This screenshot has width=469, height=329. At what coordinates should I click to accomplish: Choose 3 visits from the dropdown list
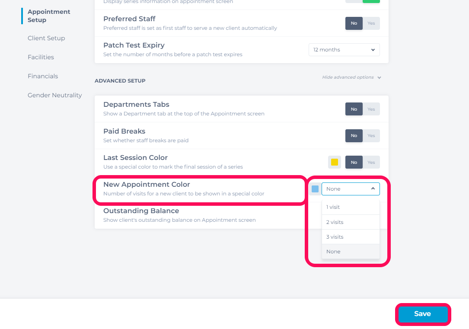[351, 237]
